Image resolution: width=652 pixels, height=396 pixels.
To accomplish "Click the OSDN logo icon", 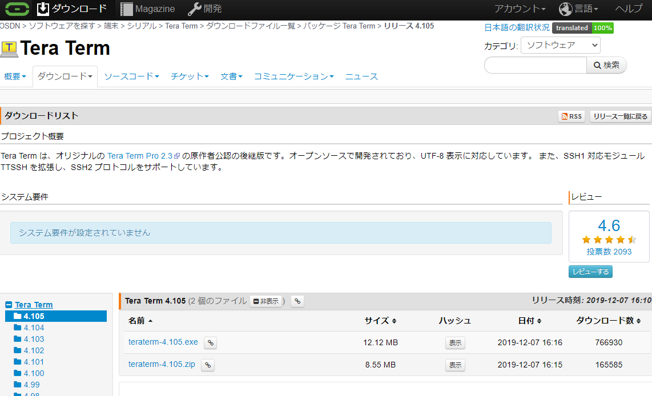I will 17,9.
